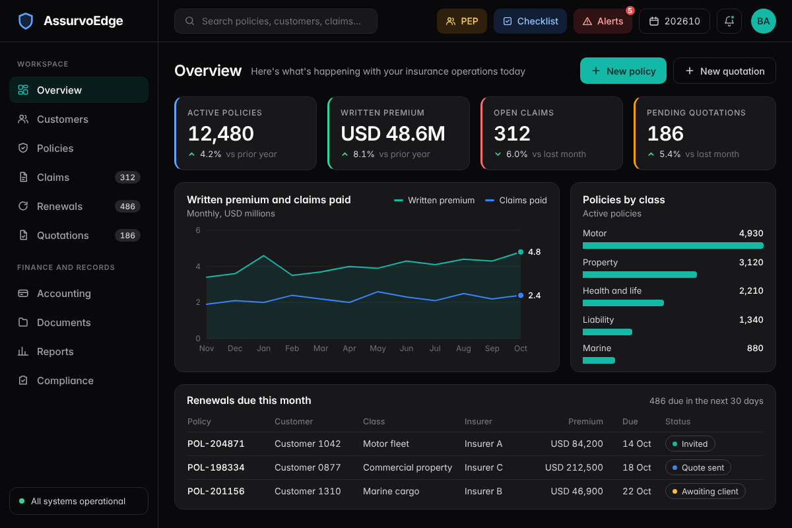Click the Overview grid icon in sidebar
792x528 pixels.
click(x=23, y=90)
